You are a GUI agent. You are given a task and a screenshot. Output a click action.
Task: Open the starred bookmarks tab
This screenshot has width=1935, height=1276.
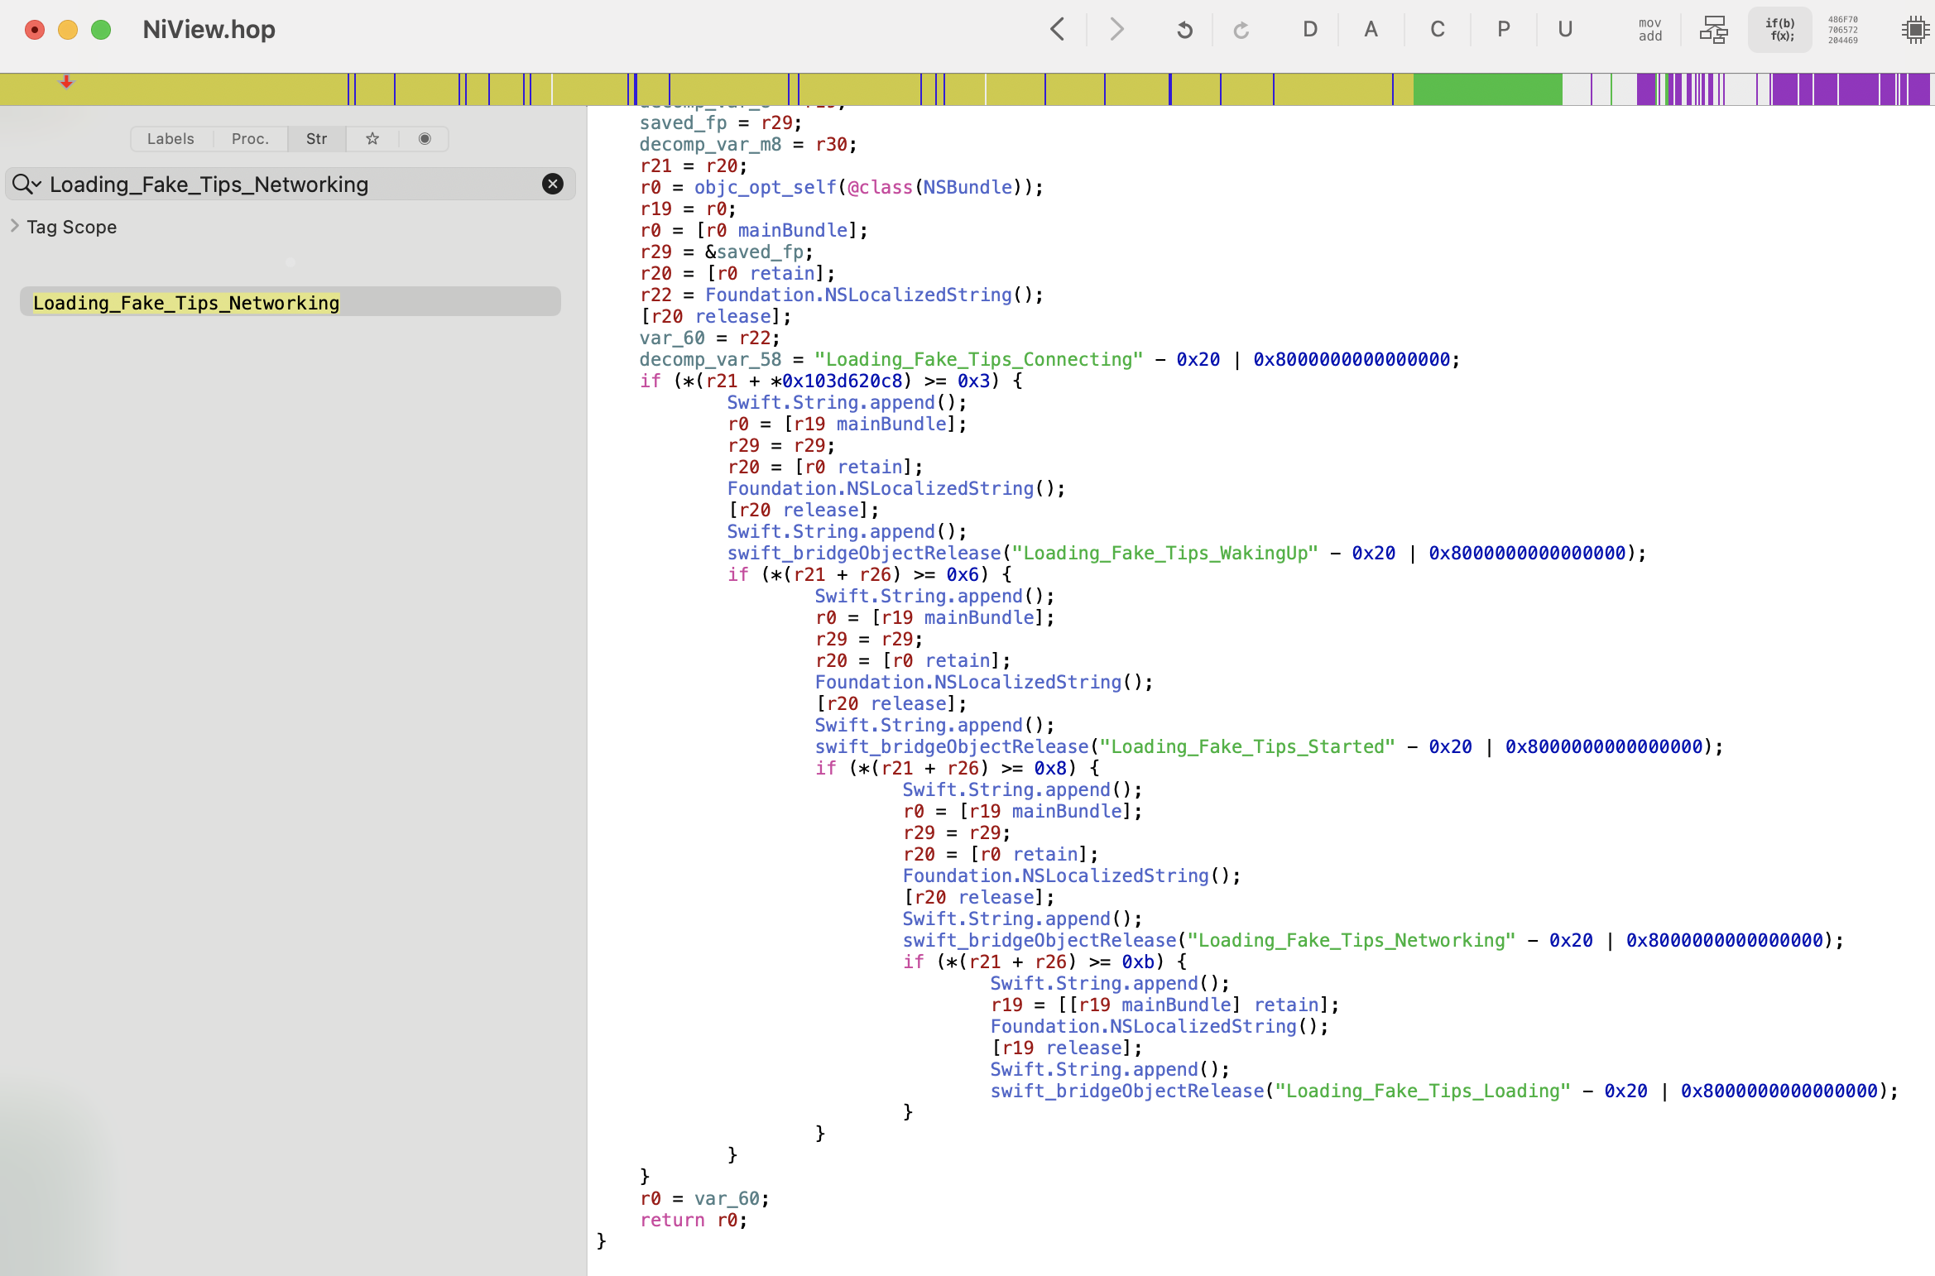(372, 139)
